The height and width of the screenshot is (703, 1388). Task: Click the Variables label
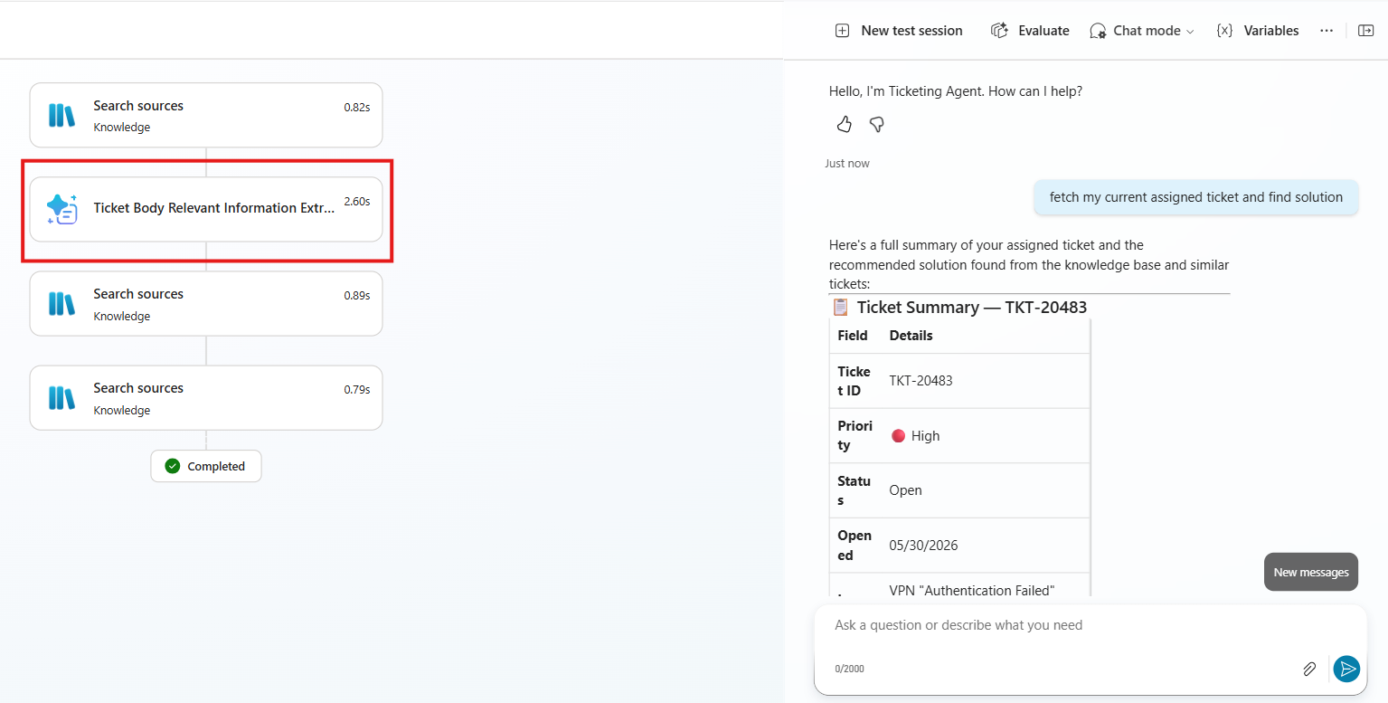[1271, 31]
